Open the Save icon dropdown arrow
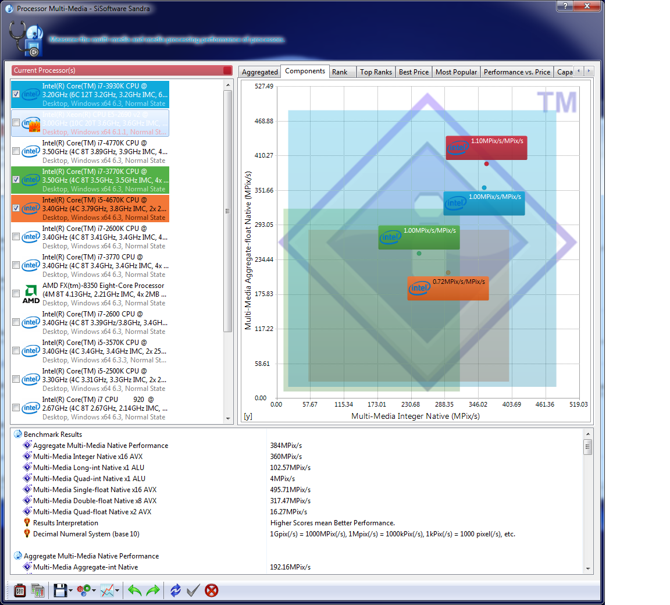 coord(70,591)
